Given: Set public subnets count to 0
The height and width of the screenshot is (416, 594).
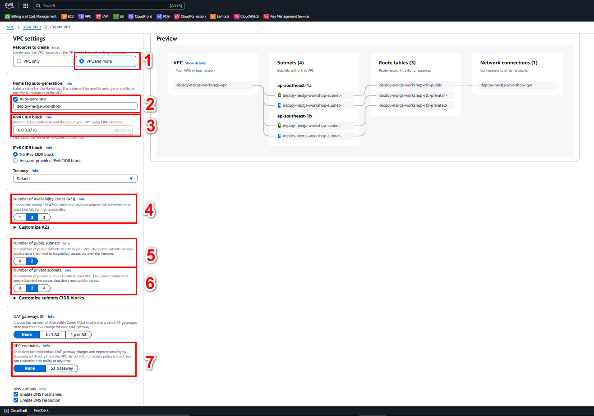Looking at the screenshot, I should [20, 261].
